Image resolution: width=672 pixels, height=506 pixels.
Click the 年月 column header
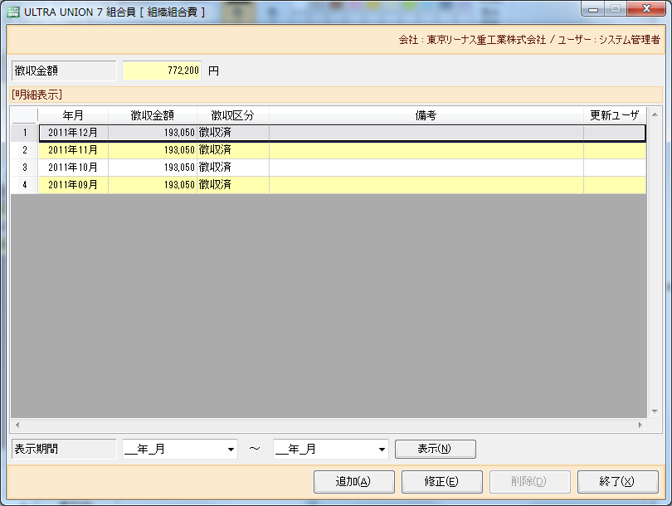(x=73, y=115)
